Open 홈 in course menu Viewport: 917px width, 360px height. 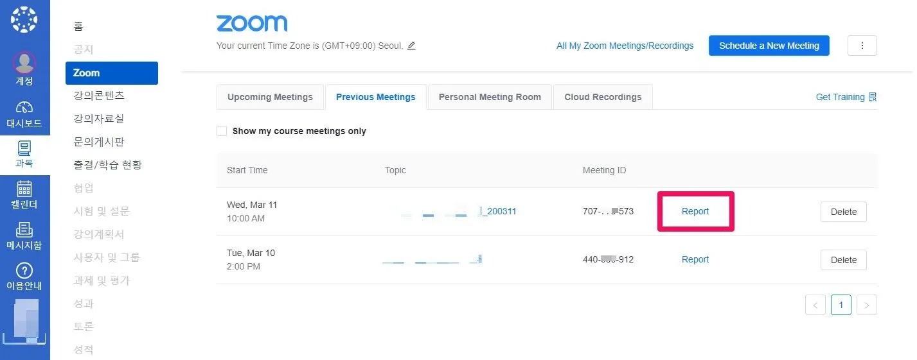point(78,26)
